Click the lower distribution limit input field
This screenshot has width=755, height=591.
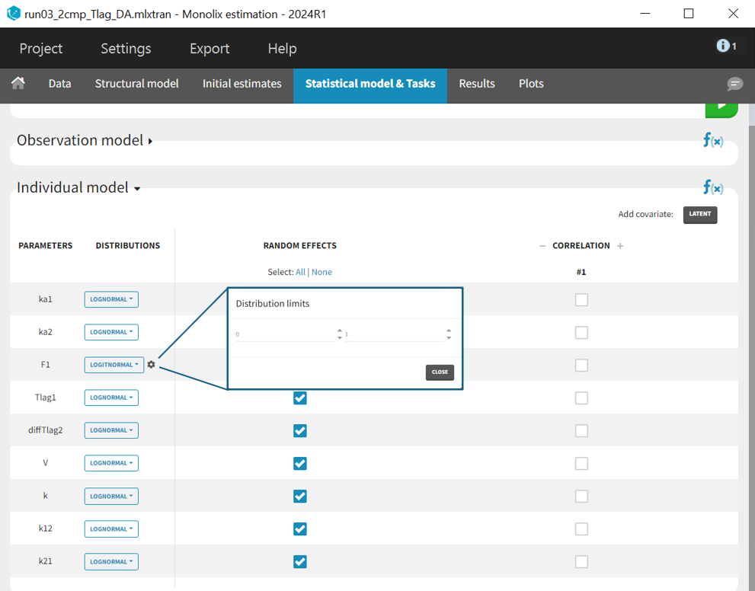coord(283,334)
